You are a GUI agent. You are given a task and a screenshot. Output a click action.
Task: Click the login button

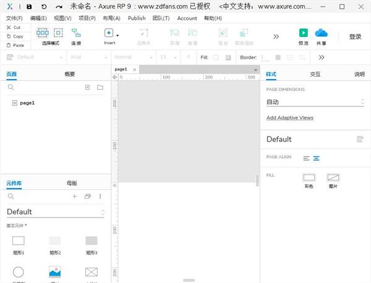point(355,36)
